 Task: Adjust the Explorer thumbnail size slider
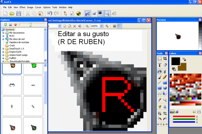point(30,25)
